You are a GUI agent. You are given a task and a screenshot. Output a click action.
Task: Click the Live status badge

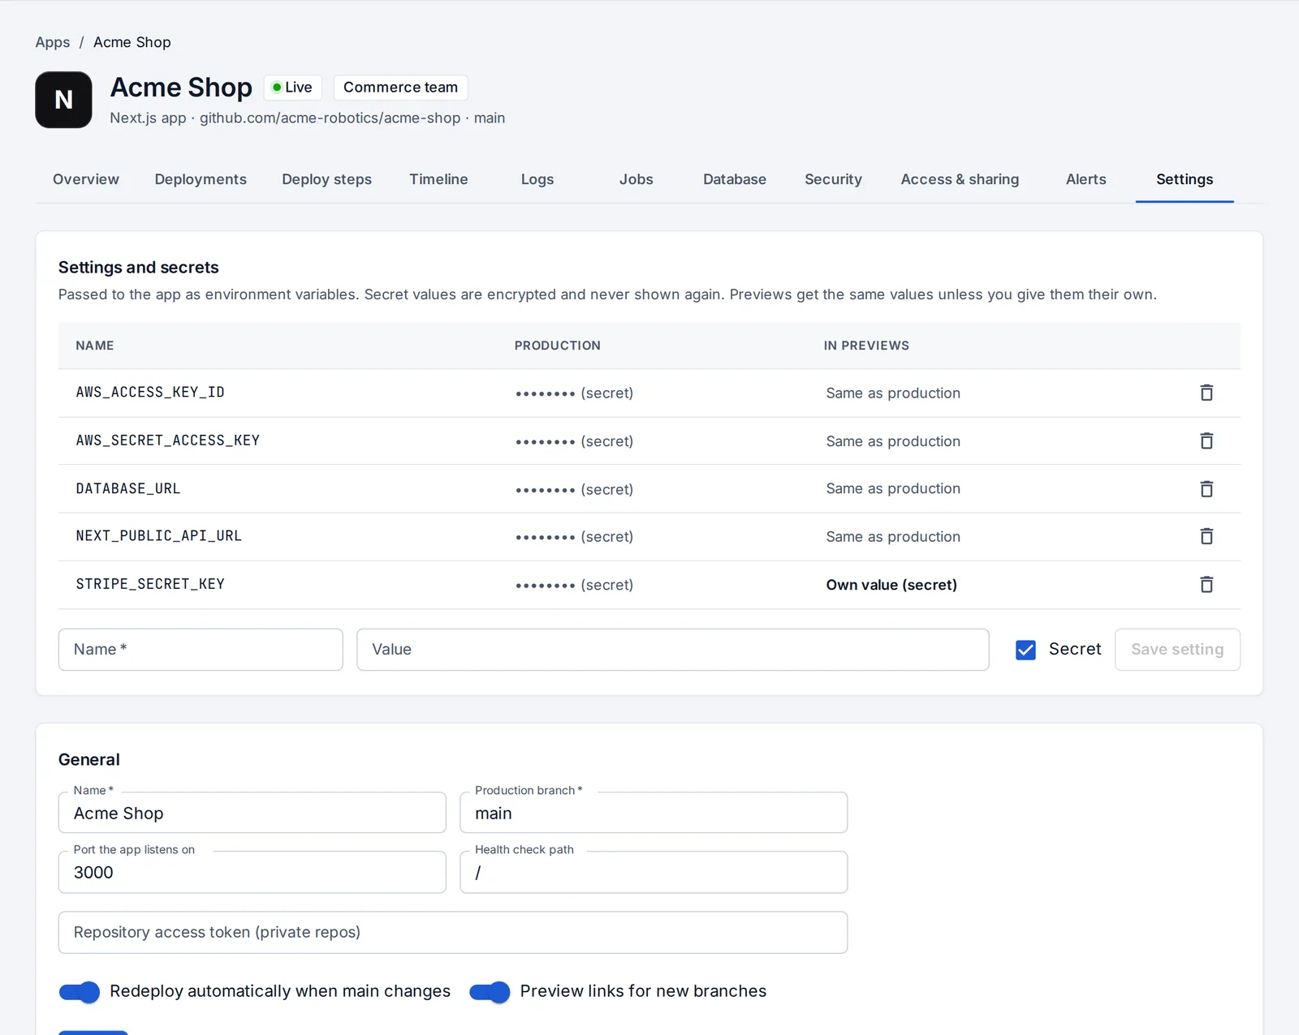tap(292, 87)
